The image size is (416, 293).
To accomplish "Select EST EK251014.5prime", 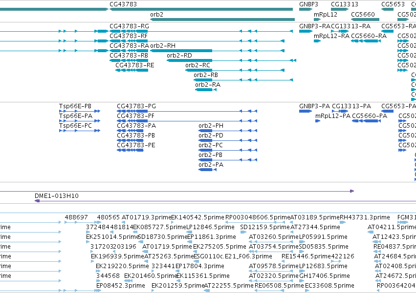I will [113, 237].
